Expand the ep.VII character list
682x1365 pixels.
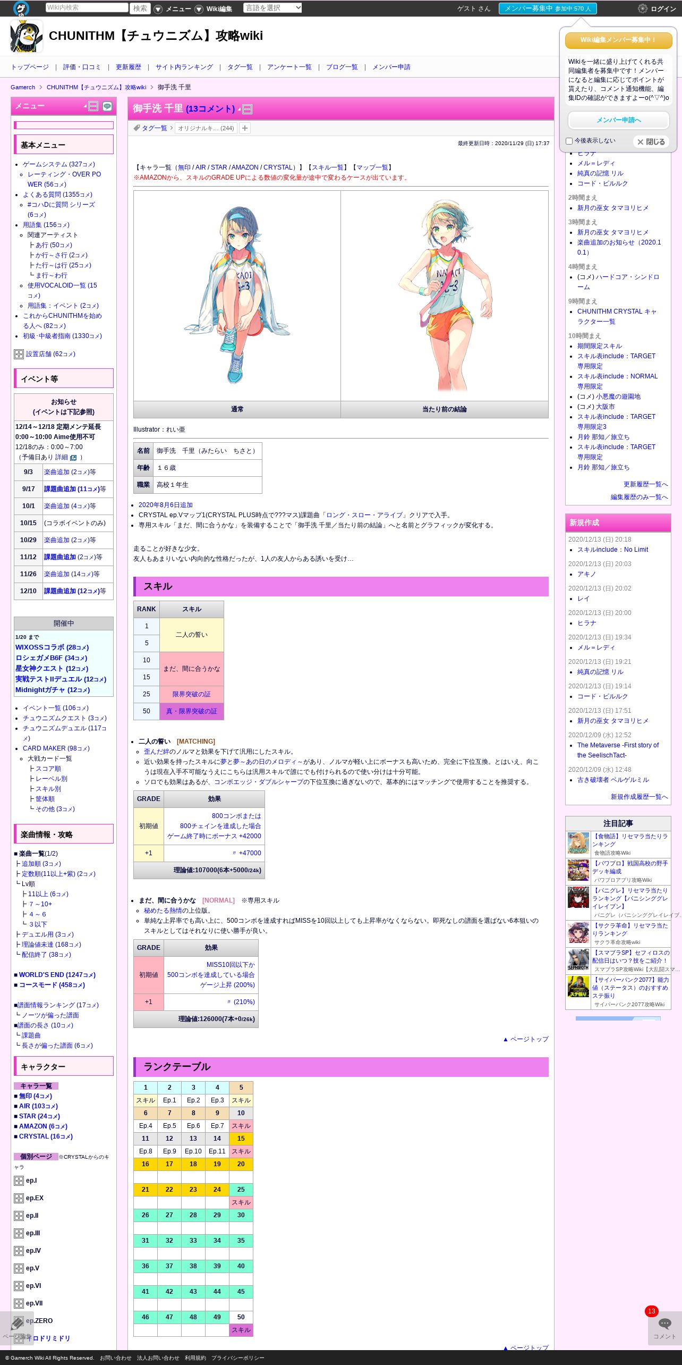(x=19, y=1303)
